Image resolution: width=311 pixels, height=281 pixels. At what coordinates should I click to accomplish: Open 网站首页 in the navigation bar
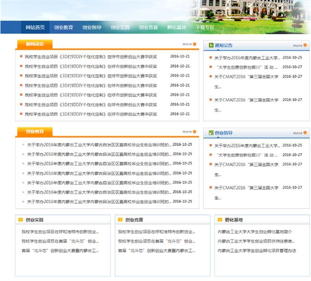[35, 27]
